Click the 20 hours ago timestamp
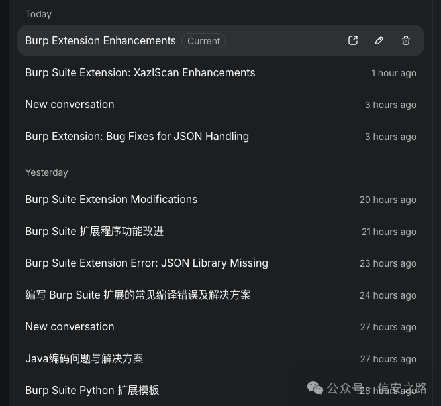The width and height of the screenshot is (441, 406). coord(388,200)
